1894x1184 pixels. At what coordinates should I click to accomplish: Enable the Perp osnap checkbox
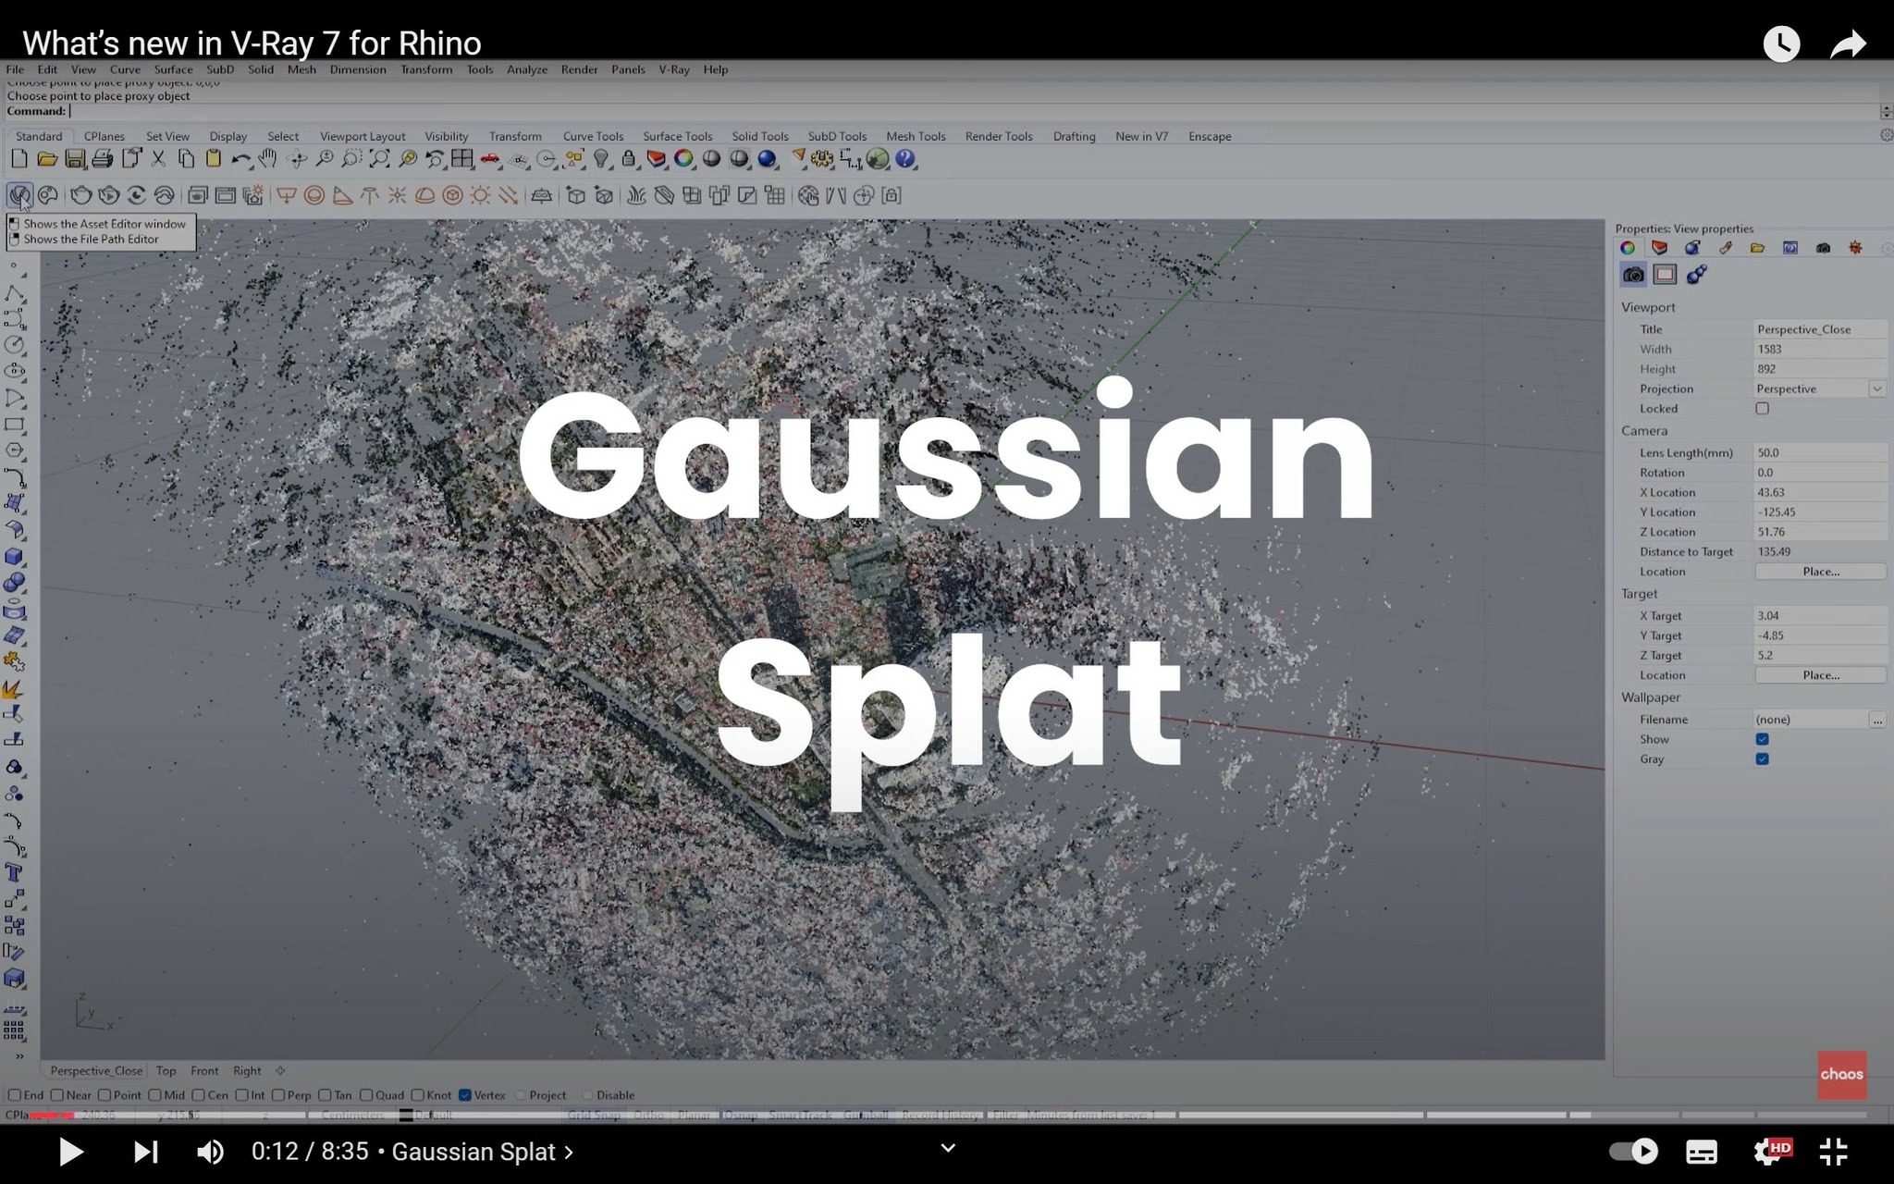click(278, 1095)
